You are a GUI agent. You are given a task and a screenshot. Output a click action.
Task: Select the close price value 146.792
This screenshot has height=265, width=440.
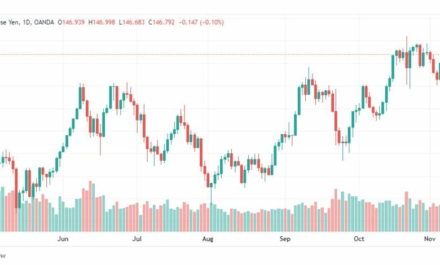[164, 22]
